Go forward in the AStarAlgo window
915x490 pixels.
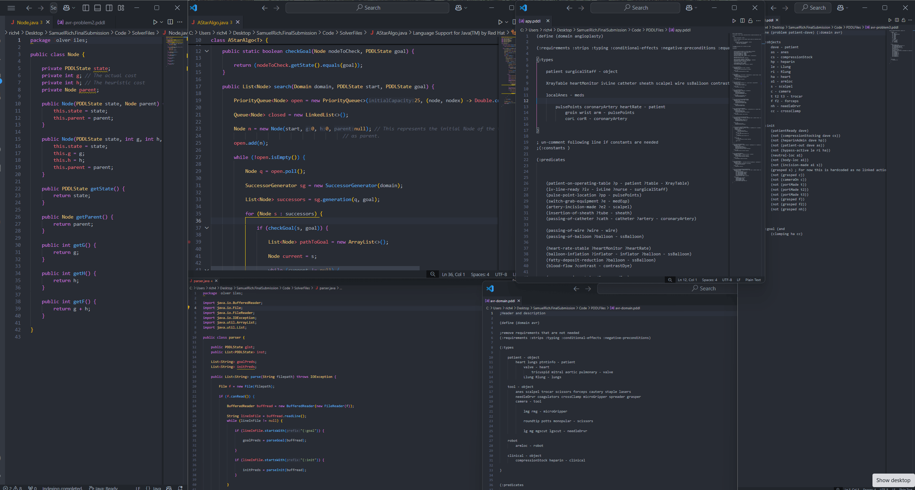pos(277,8)
